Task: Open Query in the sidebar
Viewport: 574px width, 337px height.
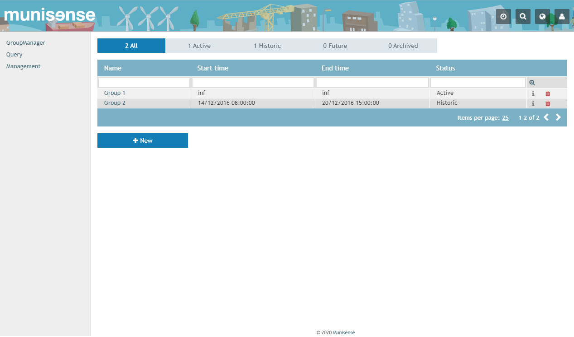Action: pos(14,54)
